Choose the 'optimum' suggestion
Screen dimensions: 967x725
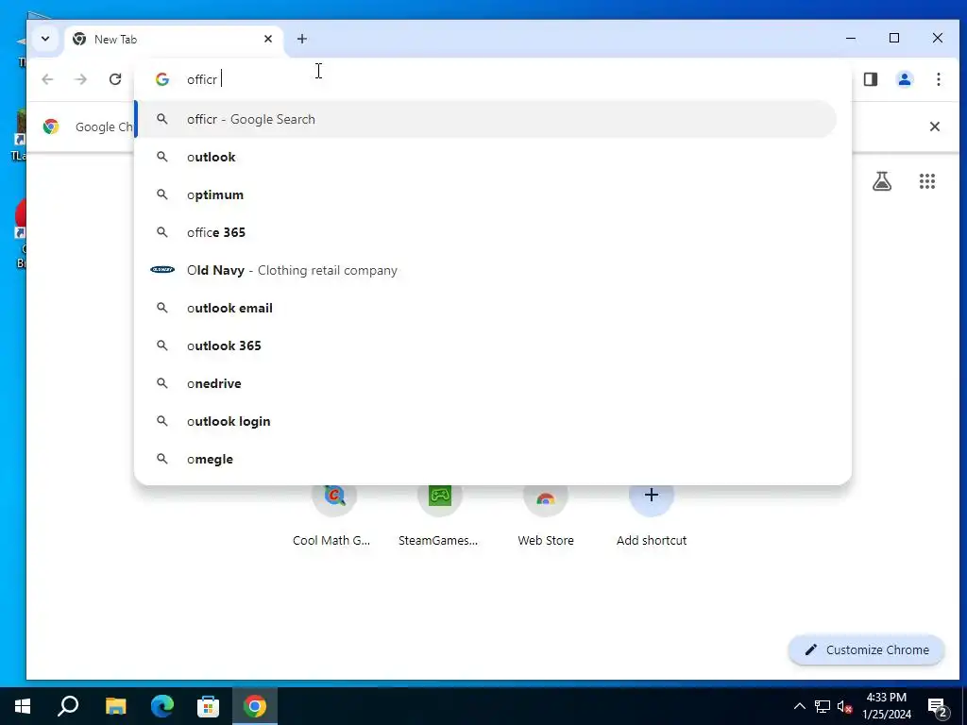click(x=486, y=194)
